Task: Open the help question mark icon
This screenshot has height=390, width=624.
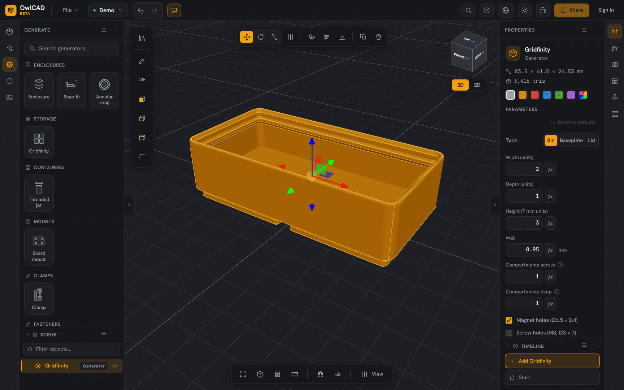Action: (x=486, y=10)
